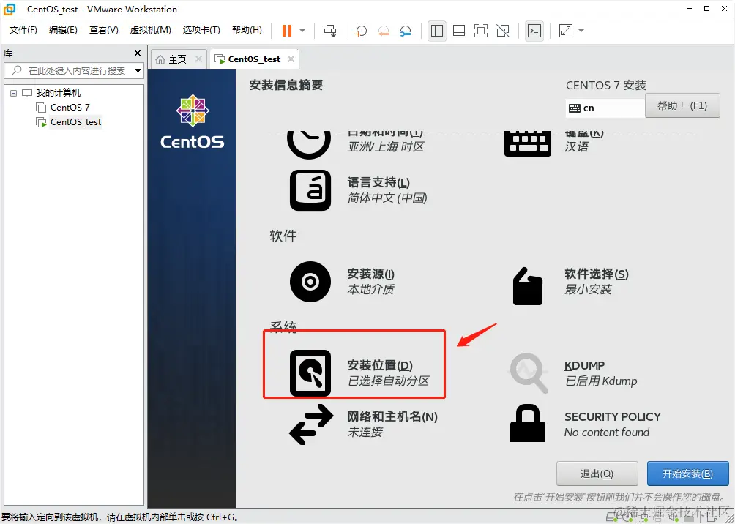Open the library search filter dropdown
735x524 pixels.
[x=138, y=71]
